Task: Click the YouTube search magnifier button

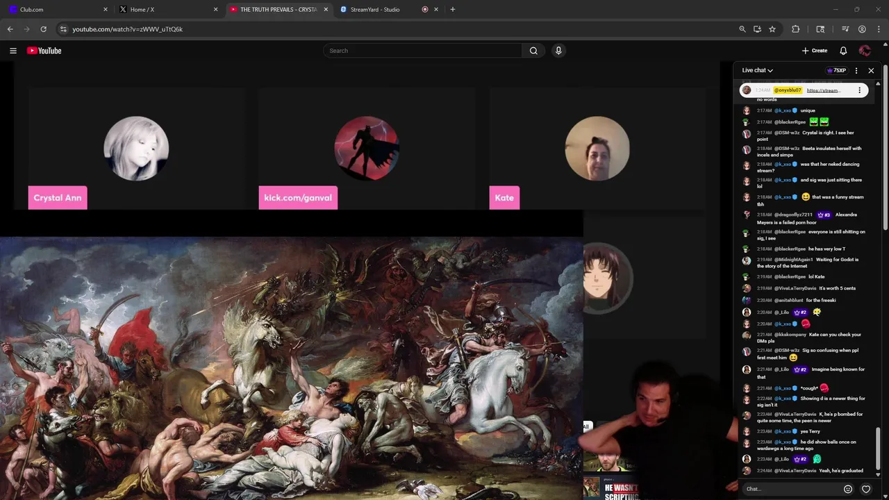Action: point(533,51)
